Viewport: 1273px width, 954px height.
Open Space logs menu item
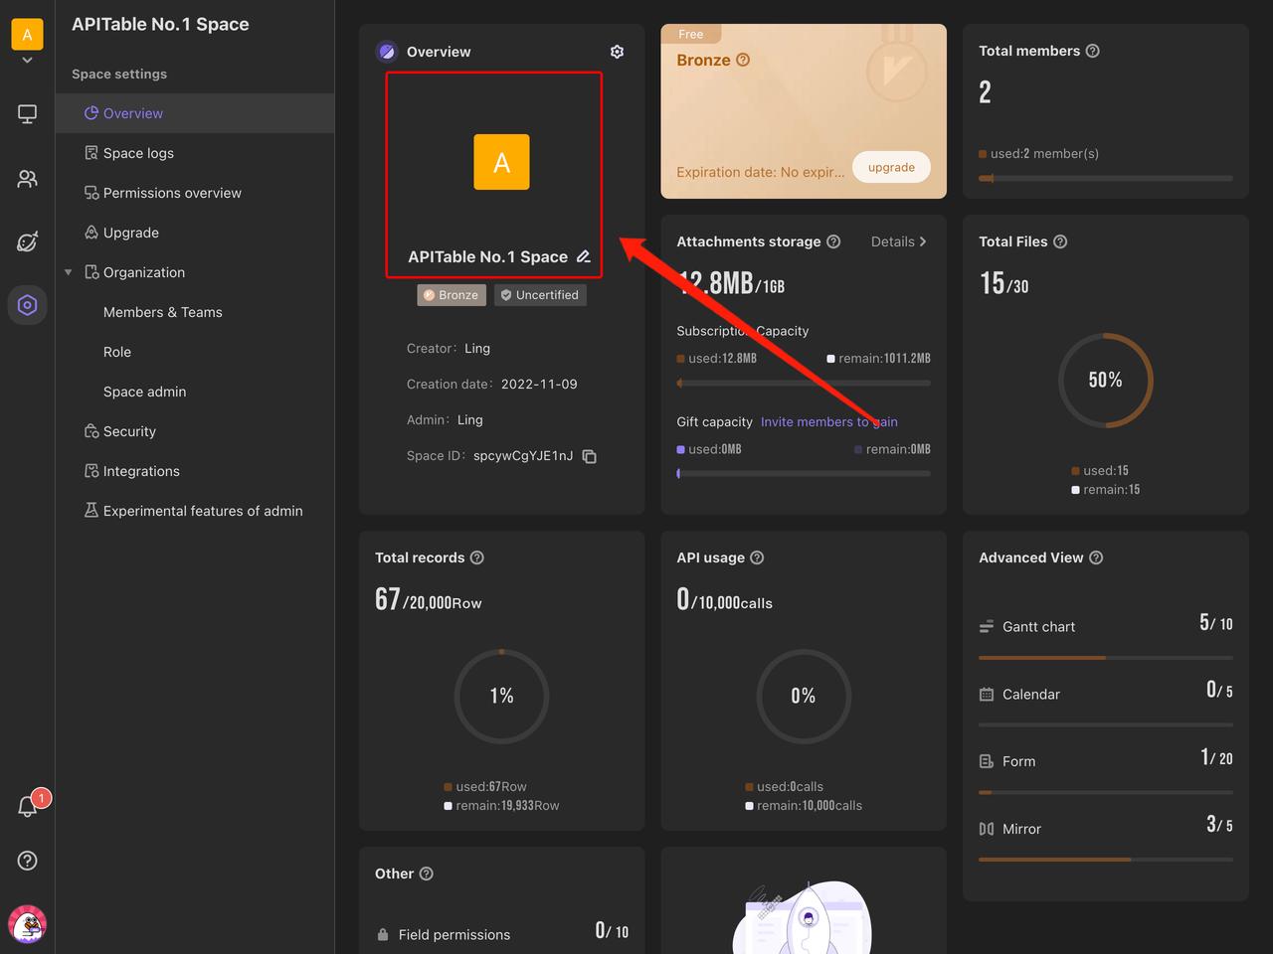point(195,153)
